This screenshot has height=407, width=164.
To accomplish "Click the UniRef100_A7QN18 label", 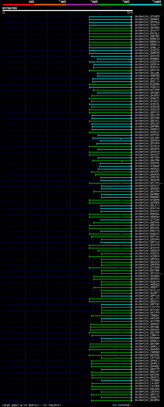I will click(x=147, y=166).
